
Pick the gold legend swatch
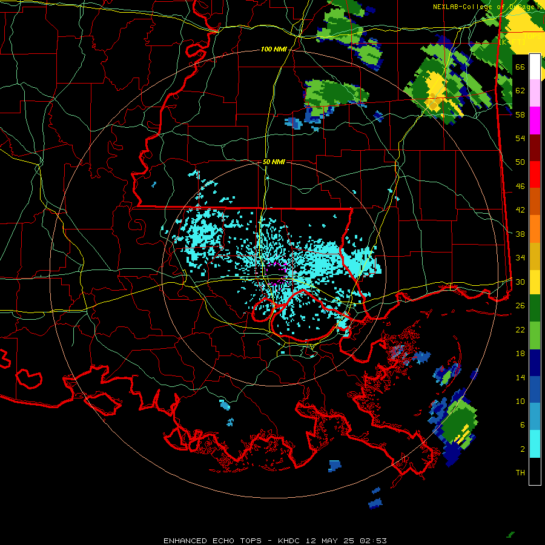[535, 257]
